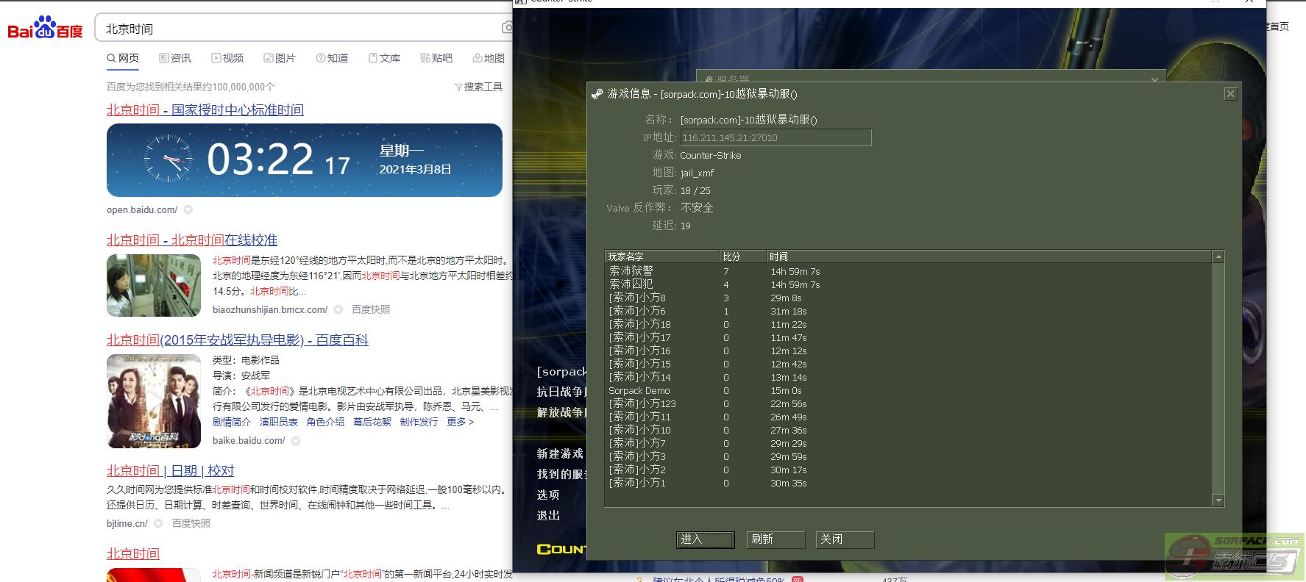Open the 搜索工具 search tools filter
1306x582 pixels.
pyautogui.click(x=478, y=87)
